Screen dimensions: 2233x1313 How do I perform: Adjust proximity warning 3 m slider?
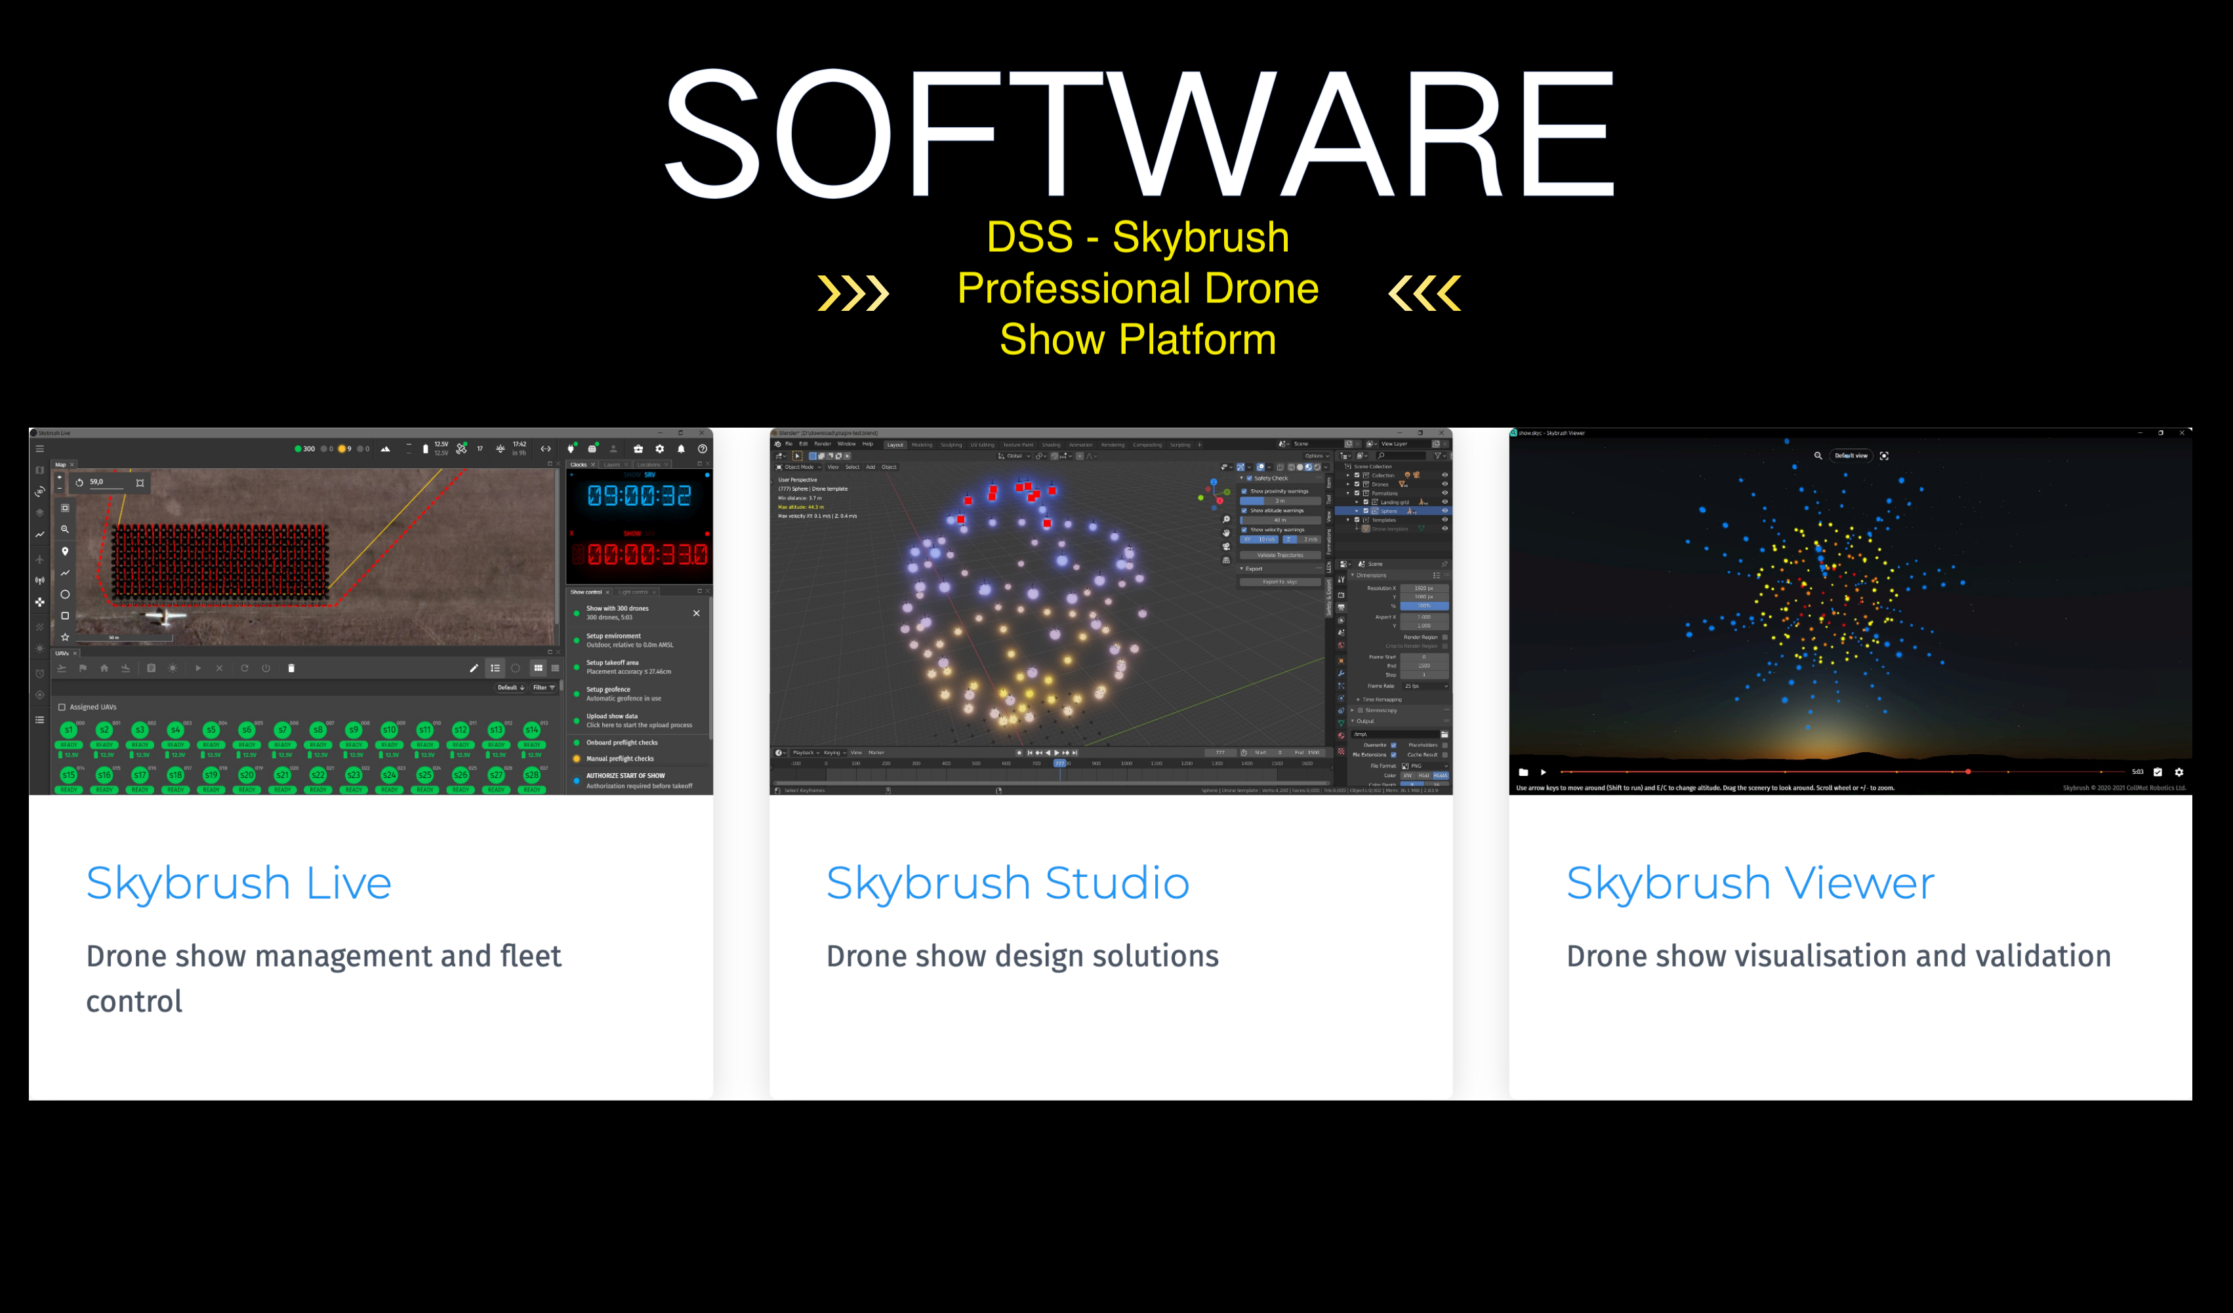1280,500
